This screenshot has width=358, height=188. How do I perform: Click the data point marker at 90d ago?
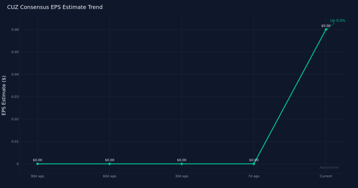[37, 164]
